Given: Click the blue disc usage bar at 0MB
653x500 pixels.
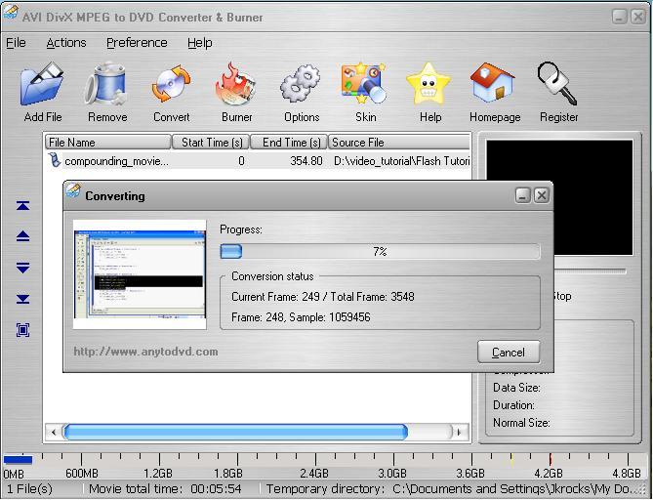Looking at the screenshot, I should click(18, 460).
